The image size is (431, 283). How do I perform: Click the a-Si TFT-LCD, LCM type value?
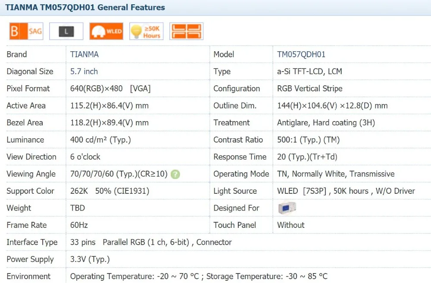[x=309, y=72]
